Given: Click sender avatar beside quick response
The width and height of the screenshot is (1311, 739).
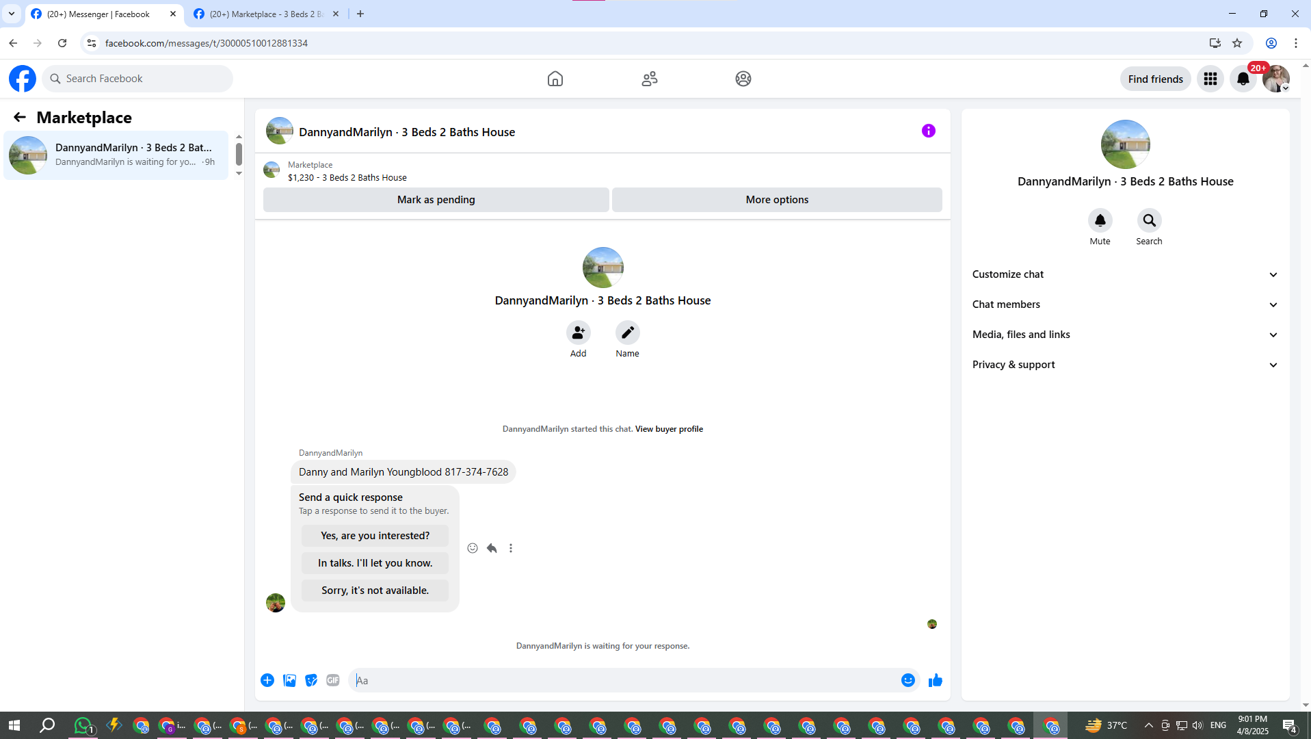Looking at the screenshot, I should [276, 603].
